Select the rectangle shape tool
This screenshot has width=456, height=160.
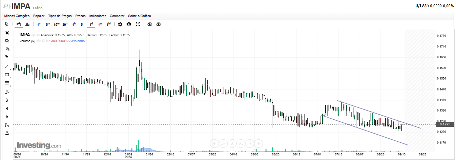click(7, 74)
